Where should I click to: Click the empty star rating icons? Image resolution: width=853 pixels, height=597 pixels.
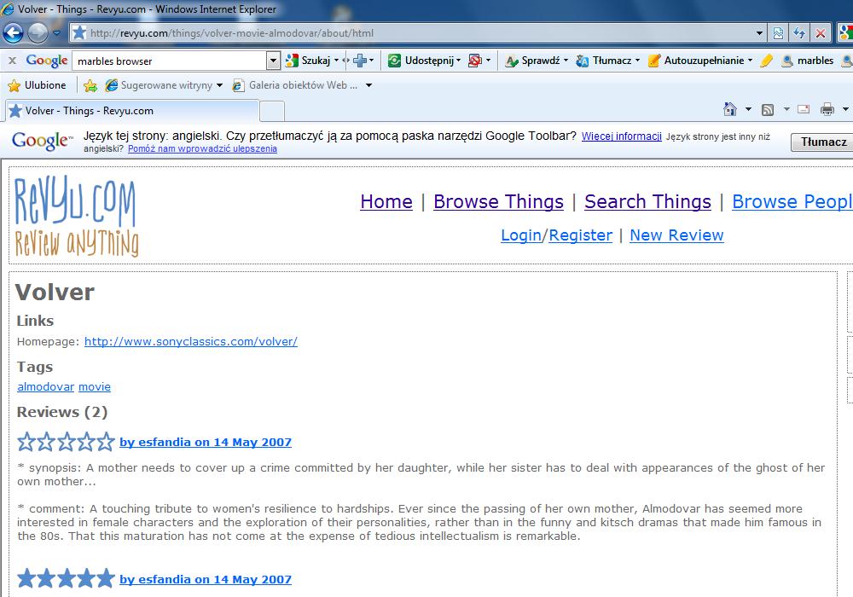[x=66, y=442]
